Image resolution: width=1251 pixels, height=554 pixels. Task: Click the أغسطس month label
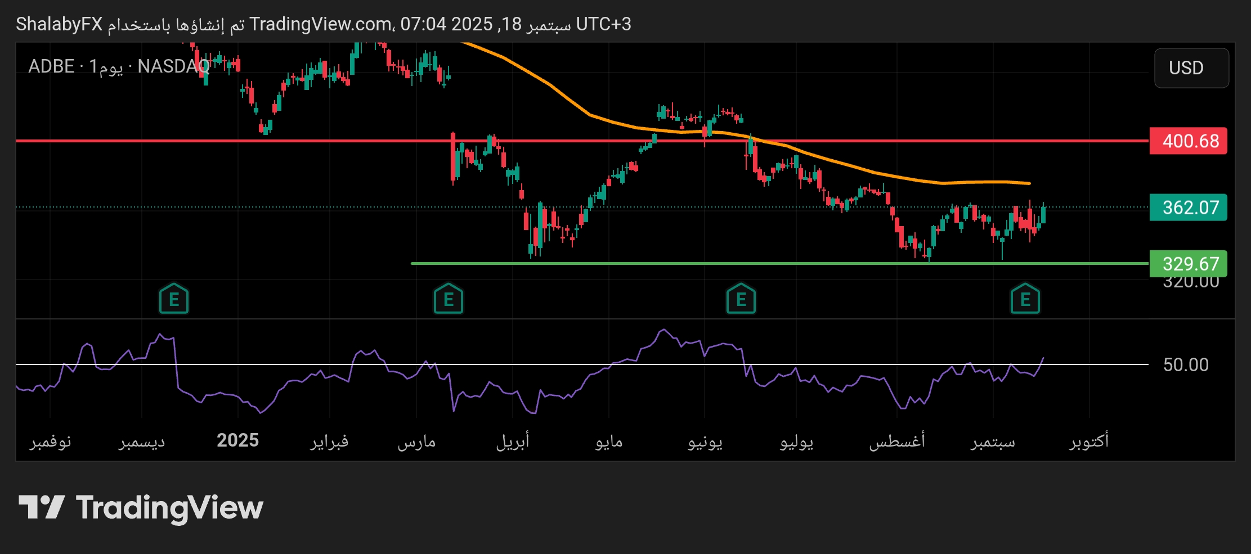897,441
